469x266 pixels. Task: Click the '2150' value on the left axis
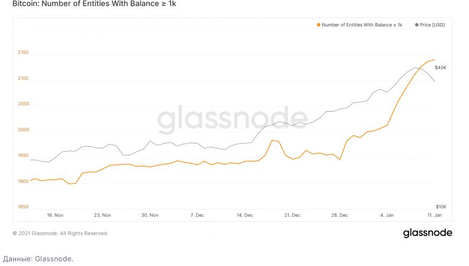click(24, 53)
